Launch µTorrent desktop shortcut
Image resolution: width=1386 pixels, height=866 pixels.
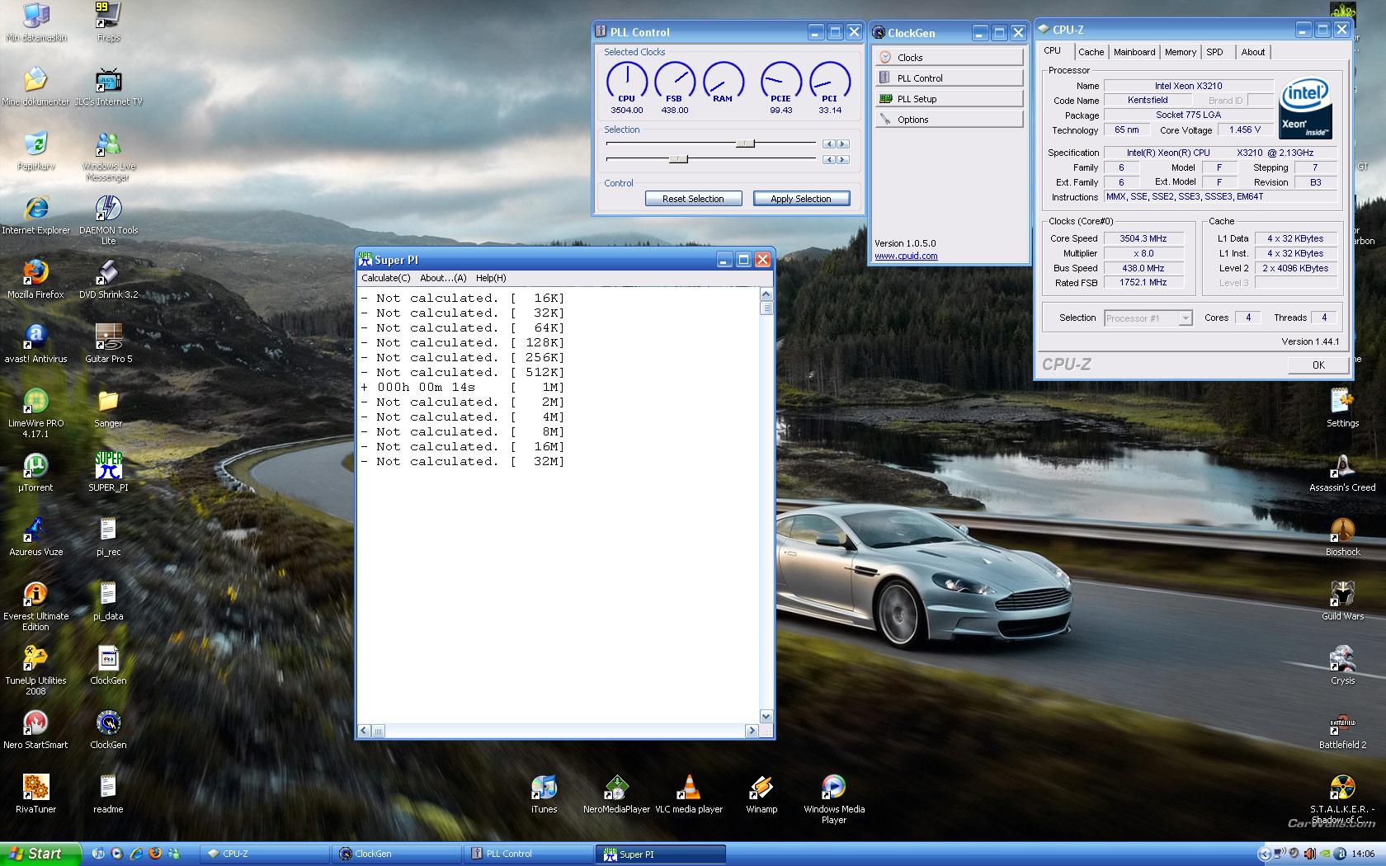pos(35,472)
